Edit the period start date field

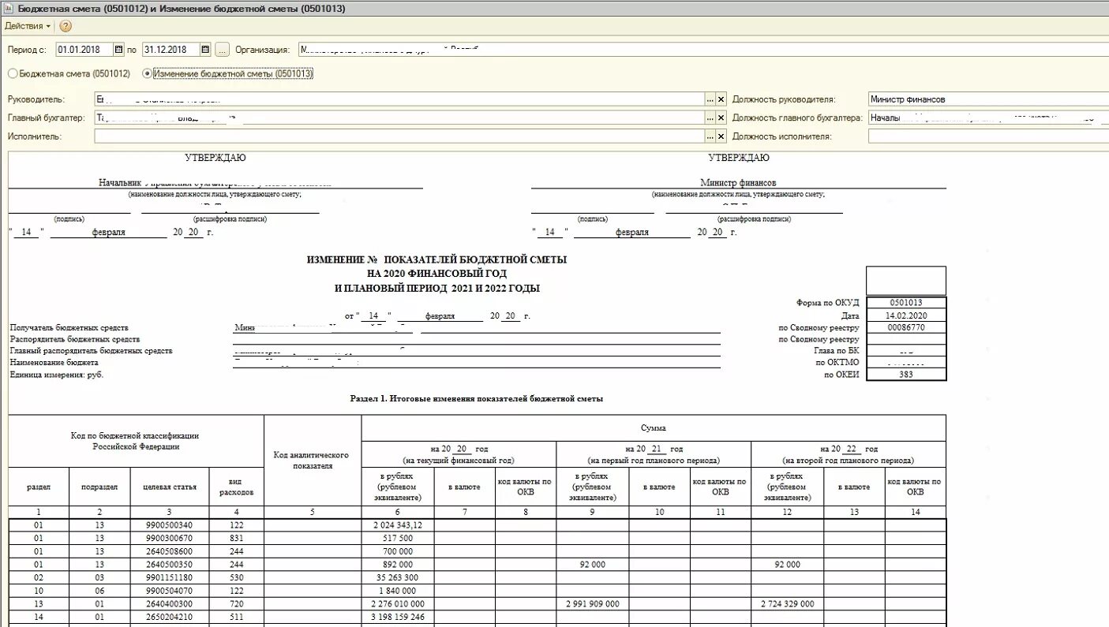pyautogui.click(x=84, y=50)
